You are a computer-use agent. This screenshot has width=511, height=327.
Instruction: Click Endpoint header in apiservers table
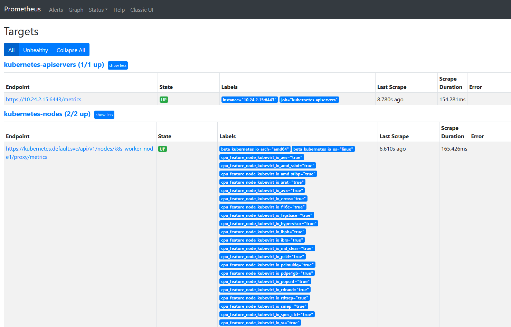pyautogui.click(x=18, y=87)
